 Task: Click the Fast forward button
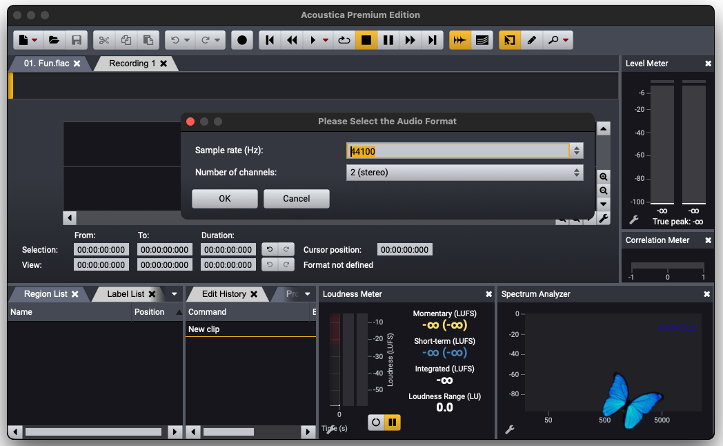click(410, 40)
